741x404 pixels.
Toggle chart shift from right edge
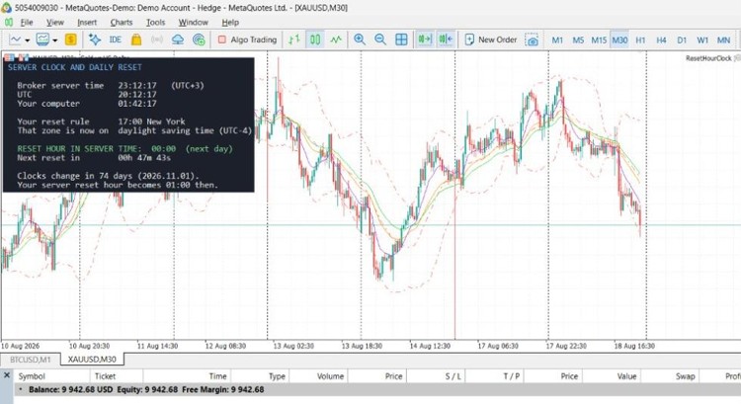tap(446, 40)
